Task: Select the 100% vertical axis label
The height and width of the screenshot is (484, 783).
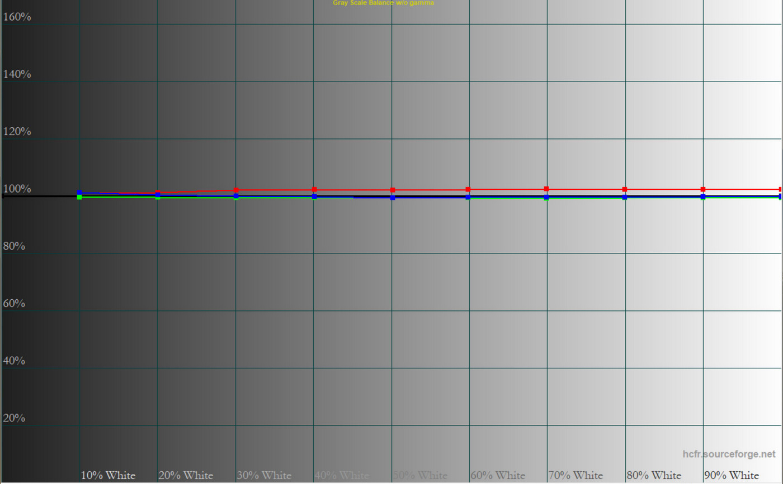Action: tap(17, 189)
